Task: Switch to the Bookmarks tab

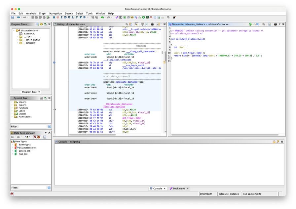Action: pyautogui.click(x=179, y=188)
